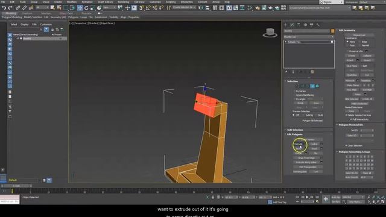Select the Link tool icon
This screenshot has width=386, height=217.
click(x=18, y=8)
